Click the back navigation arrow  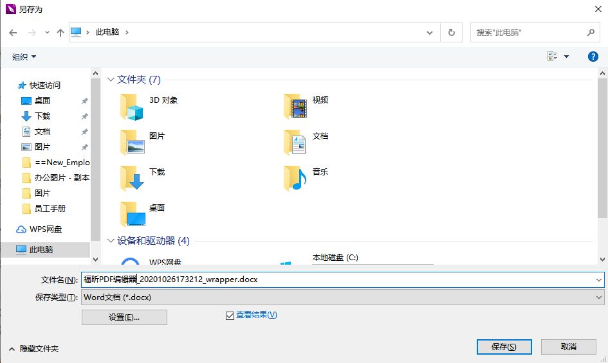(x=13, y=32)
